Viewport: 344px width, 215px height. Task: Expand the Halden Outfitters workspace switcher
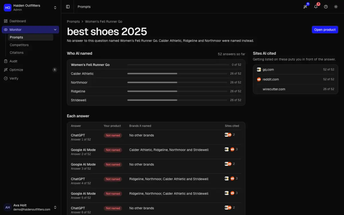tap(55, 8)
